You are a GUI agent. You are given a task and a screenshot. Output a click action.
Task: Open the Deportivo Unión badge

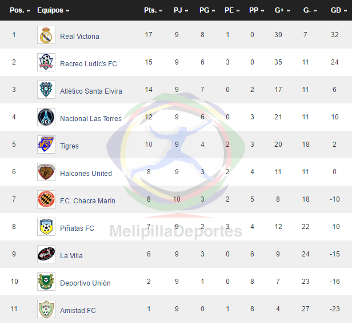pyautogui.click(x=46, y=282)
